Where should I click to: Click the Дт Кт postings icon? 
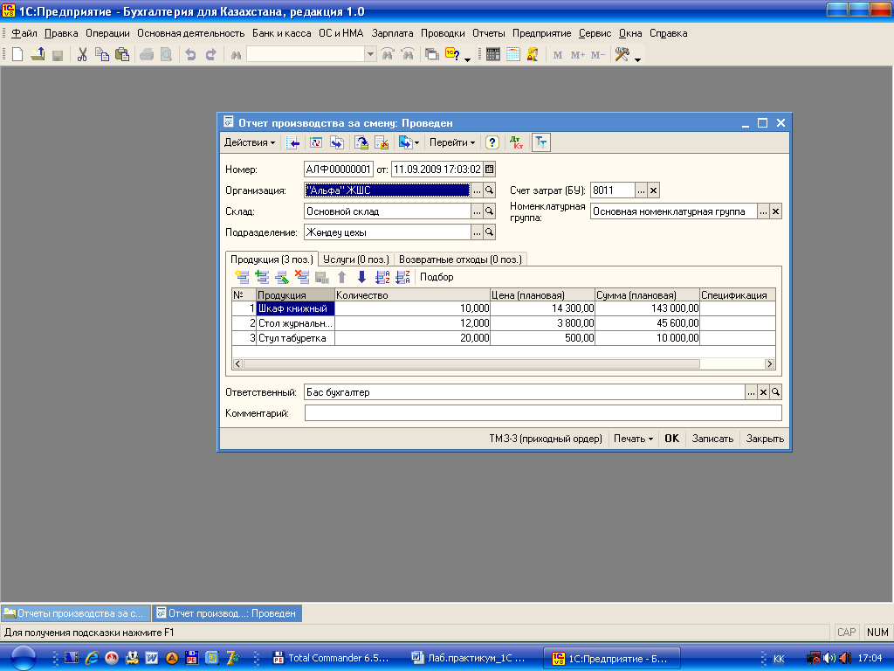tap(517, 142)
